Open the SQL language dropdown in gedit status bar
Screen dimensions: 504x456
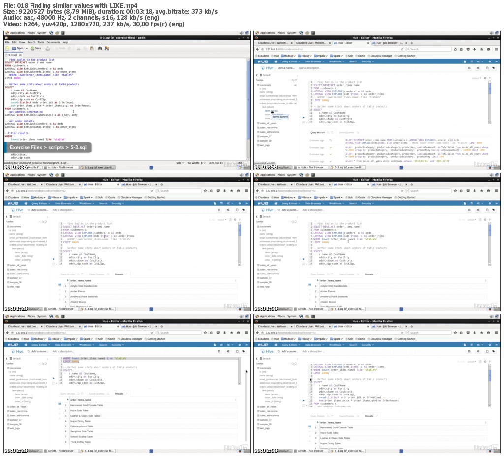click(x=180, y=163)
